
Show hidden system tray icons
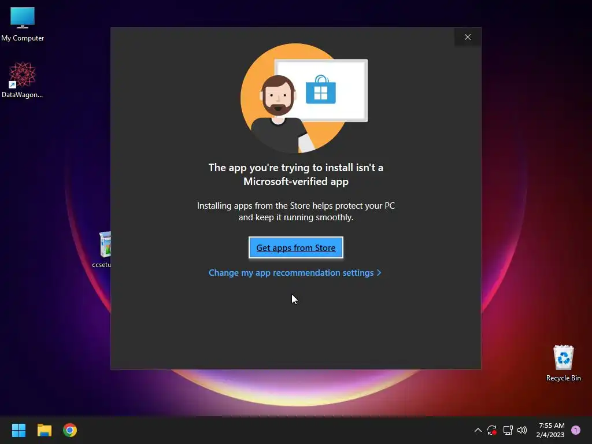tap(478, 430)
